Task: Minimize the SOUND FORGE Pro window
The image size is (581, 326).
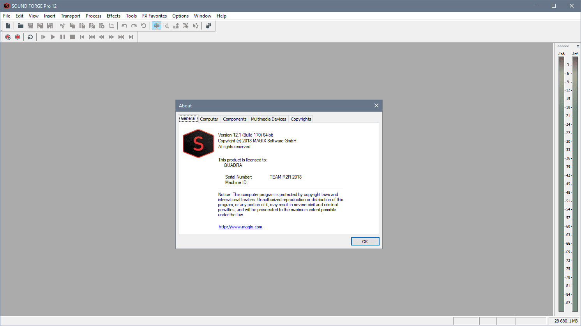Action: click(536, 6)
